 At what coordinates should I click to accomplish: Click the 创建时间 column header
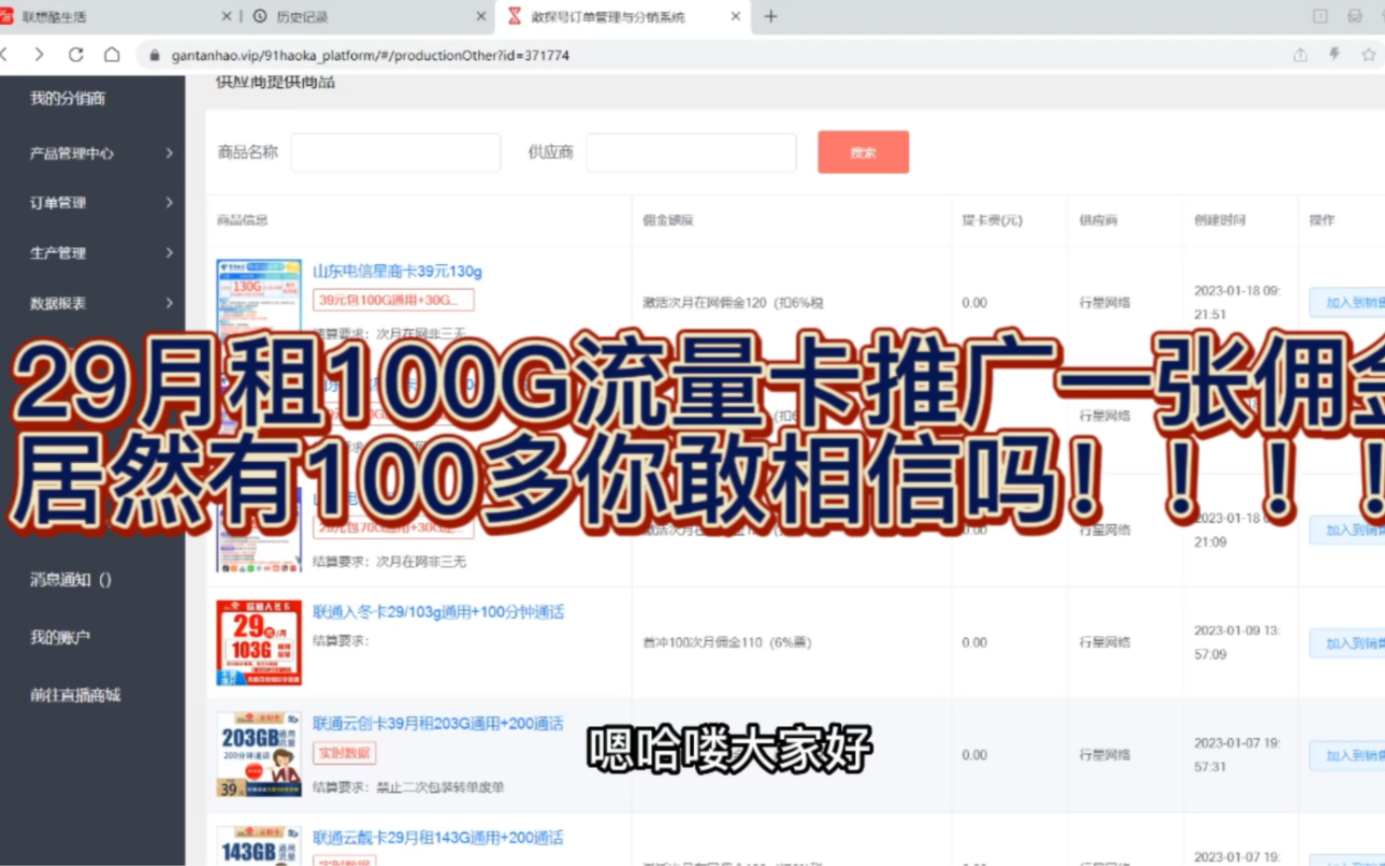coord(1219,220)
